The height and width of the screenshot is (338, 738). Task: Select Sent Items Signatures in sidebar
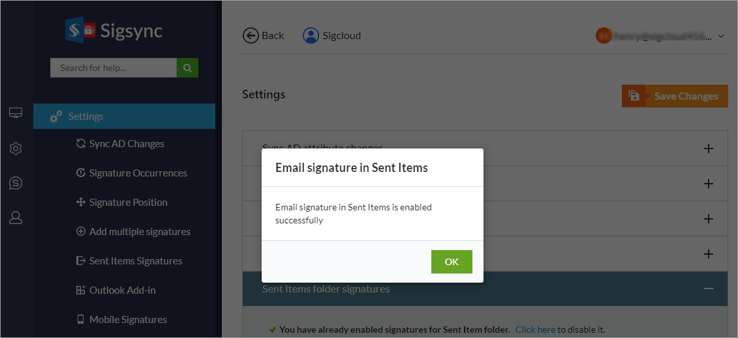click(135, 261)
